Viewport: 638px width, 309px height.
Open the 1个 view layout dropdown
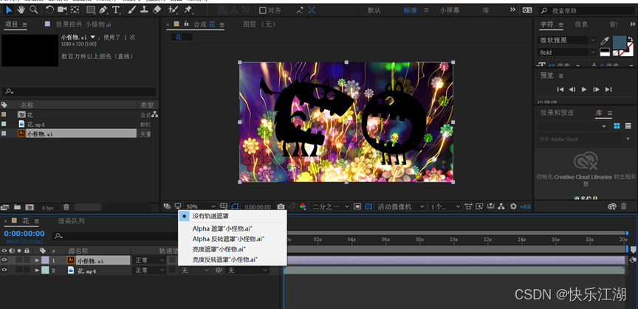445,206
